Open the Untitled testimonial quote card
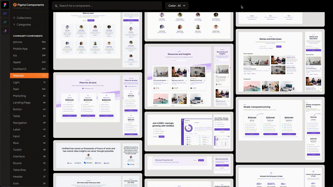 [x=98, y=156]
